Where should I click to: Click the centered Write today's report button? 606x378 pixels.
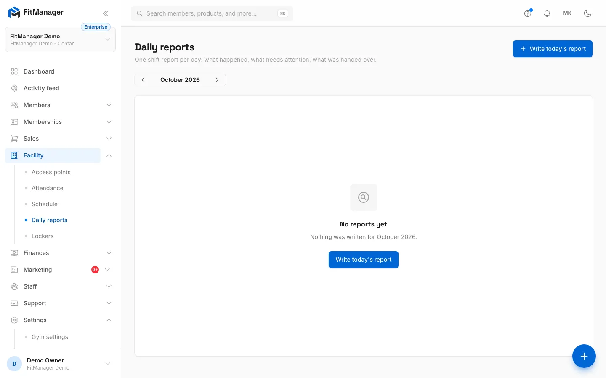click(x=364, y=260)
